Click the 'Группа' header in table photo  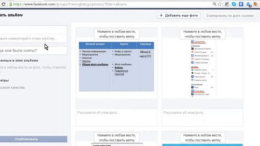pos(124,44)
